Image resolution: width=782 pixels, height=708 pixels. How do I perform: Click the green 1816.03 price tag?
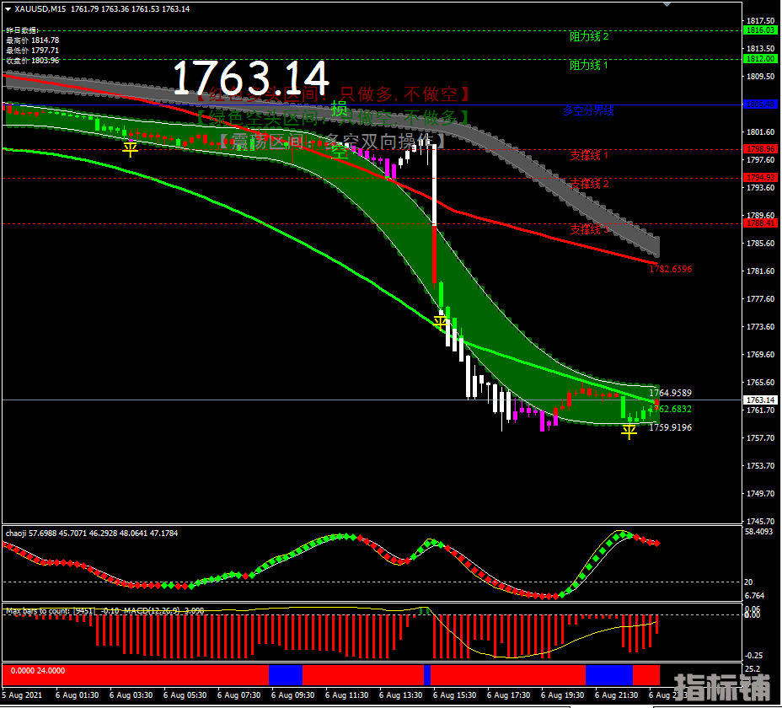click(x=761, y=30)
